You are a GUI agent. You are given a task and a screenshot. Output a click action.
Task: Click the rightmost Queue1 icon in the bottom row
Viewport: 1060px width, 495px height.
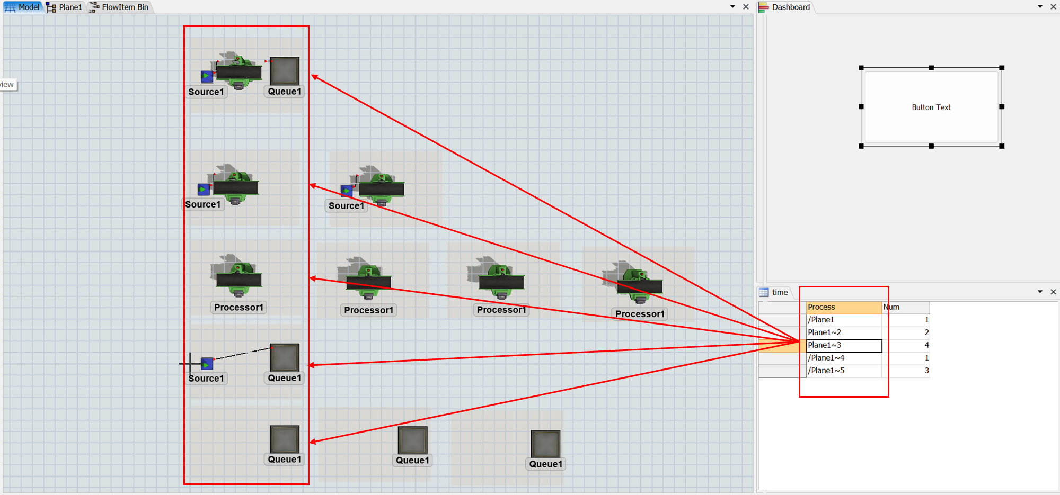point(545,444)
